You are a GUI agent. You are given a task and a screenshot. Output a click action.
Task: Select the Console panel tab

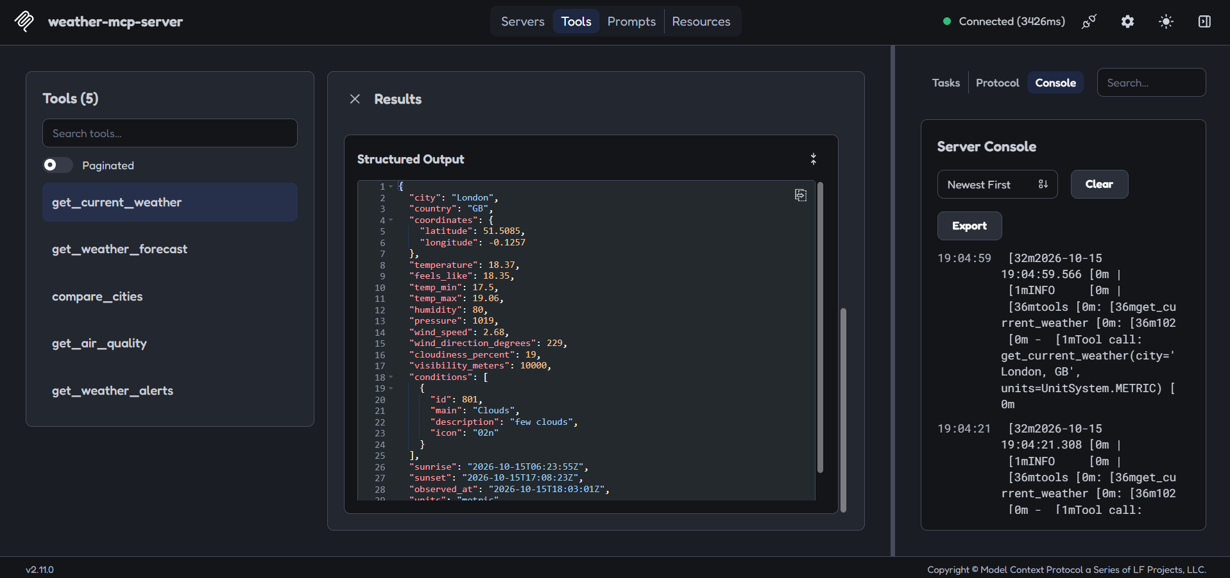(1055, 83)
